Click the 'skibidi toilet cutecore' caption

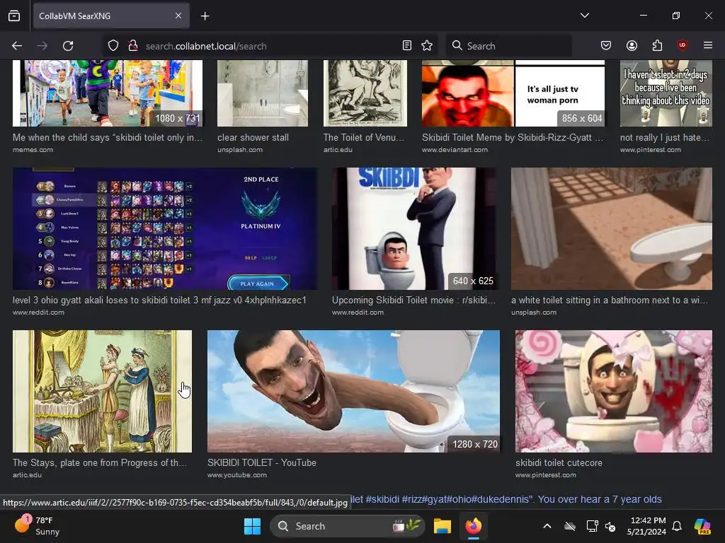tap(559, 462)
